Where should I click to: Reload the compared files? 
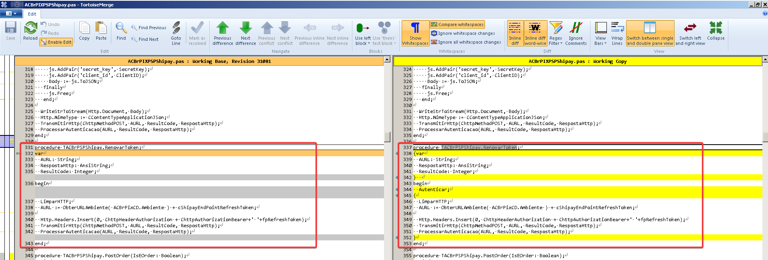point(30,31)
